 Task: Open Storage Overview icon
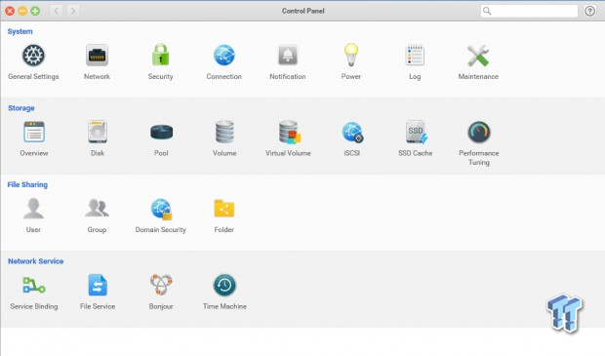click(x=34, y=132)
